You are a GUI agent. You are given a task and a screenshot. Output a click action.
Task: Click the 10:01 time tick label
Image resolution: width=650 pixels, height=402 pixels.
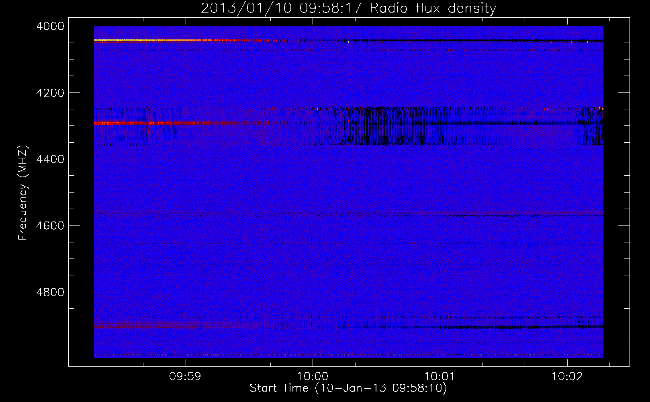[440, 377]
